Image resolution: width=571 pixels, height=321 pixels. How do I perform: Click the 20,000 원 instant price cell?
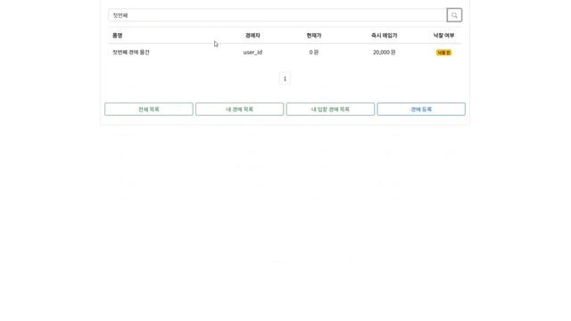[x=384, y=53]
